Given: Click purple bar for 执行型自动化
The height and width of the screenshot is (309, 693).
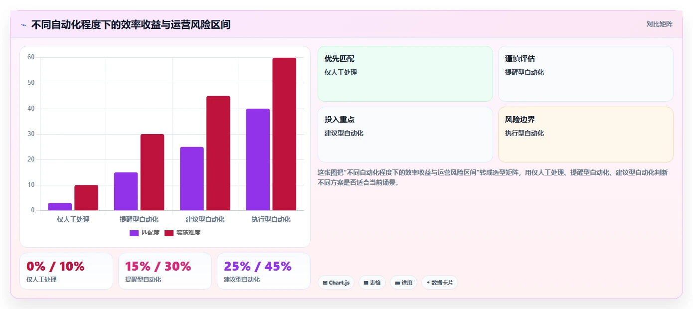Looking at the screenshot, I should [258, 159].
